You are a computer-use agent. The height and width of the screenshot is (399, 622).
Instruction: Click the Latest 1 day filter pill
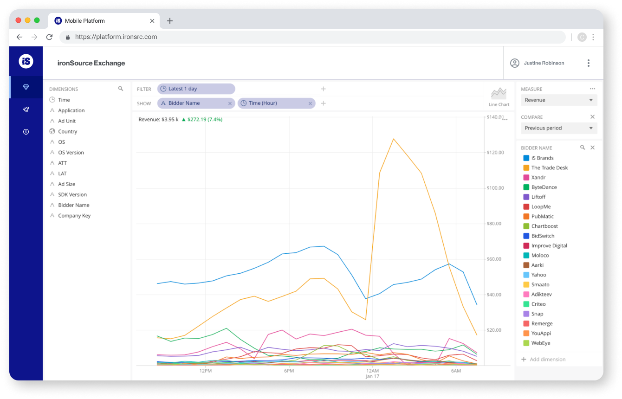click(x=196, y=89)
